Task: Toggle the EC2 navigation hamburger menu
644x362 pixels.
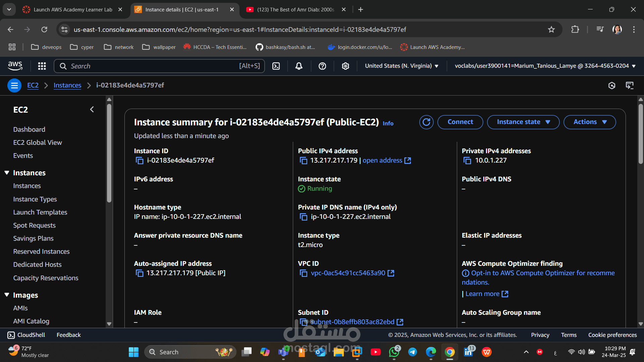Action: (14, 85)
